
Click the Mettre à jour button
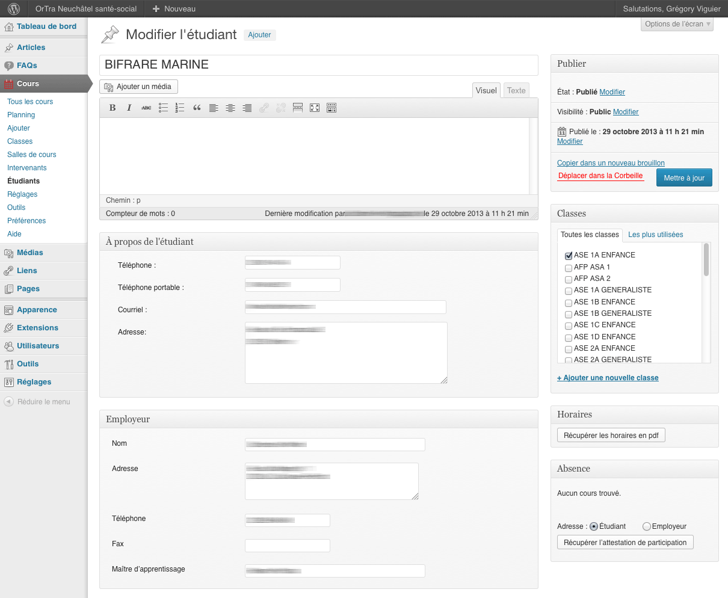[684, 177]
